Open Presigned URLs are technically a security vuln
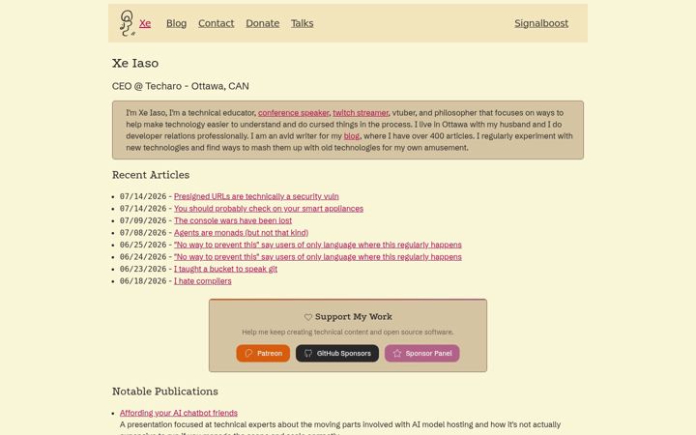 coord(256,196)
